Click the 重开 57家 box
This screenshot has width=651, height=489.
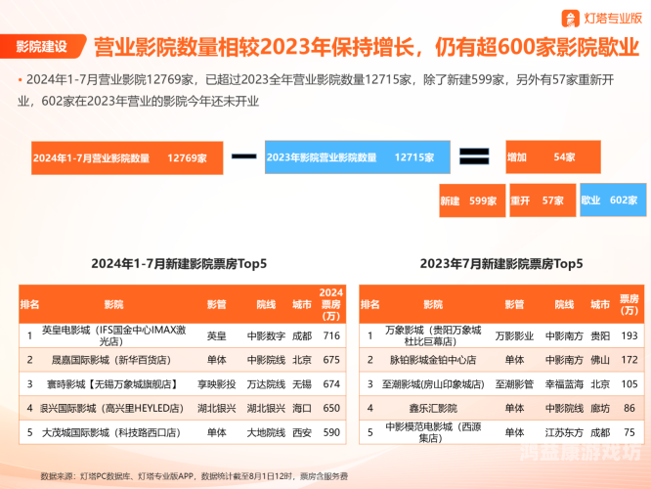pyautogui.click(x=542, y=200)
